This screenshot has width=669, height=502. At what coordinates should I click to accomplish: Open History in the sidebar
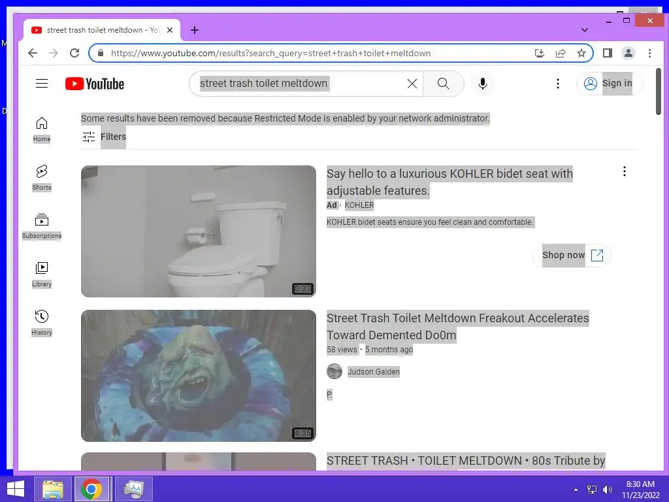(x=42, y=323)
